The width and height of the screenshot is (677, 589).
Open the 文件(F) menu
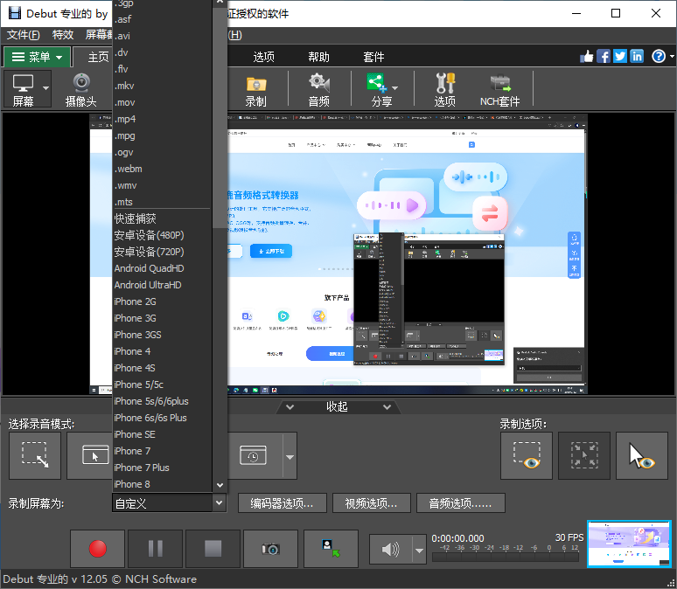click(24, 35)
